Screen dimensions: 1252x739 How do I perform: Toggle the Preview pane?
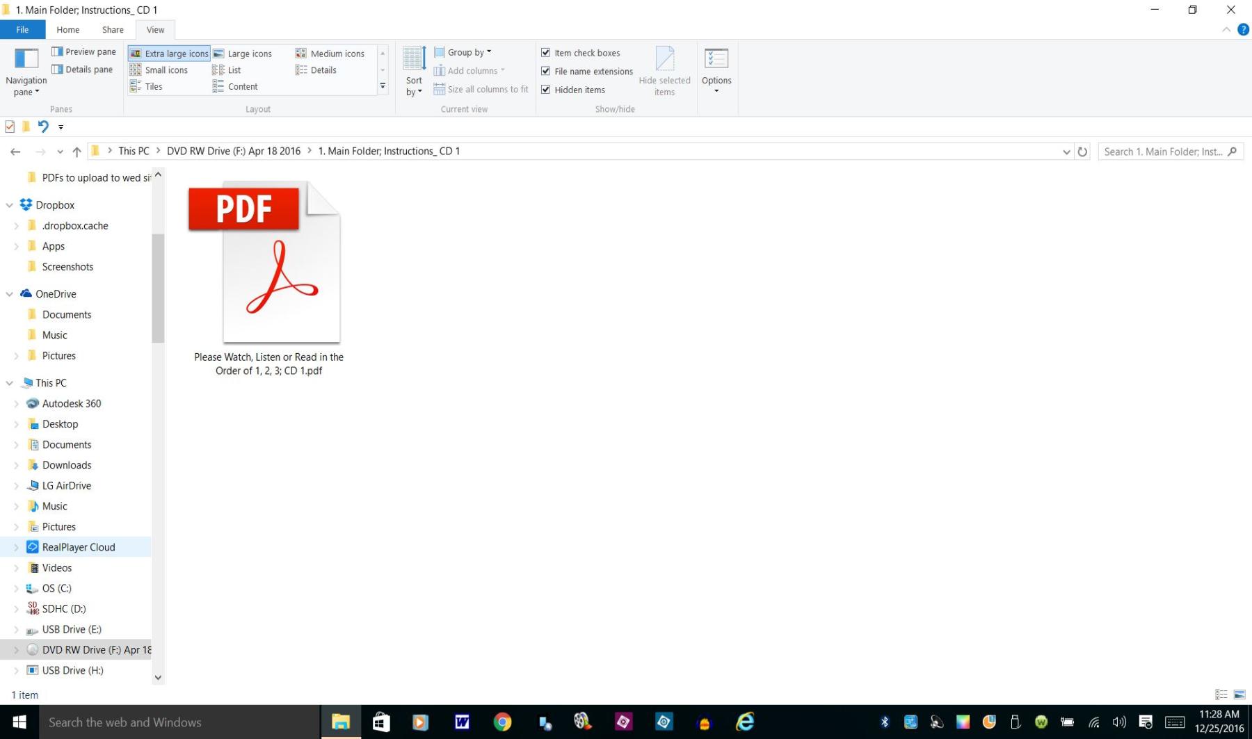pyautogui.click(x=83, y=51)
